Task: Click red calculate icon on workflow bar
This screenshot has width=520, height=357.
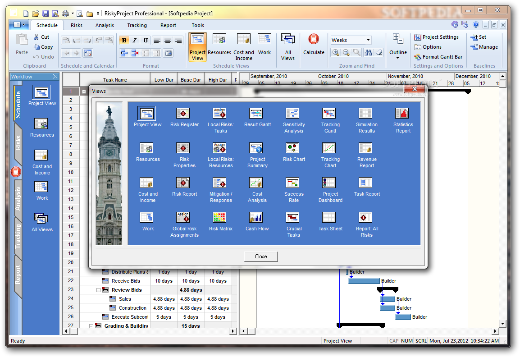Action: 16,172
